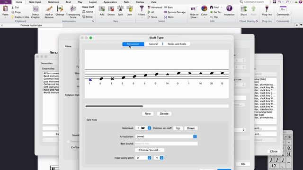This screenshot has width=303, height=170.
Task: Move note position Down
Action: pos(191,128)
